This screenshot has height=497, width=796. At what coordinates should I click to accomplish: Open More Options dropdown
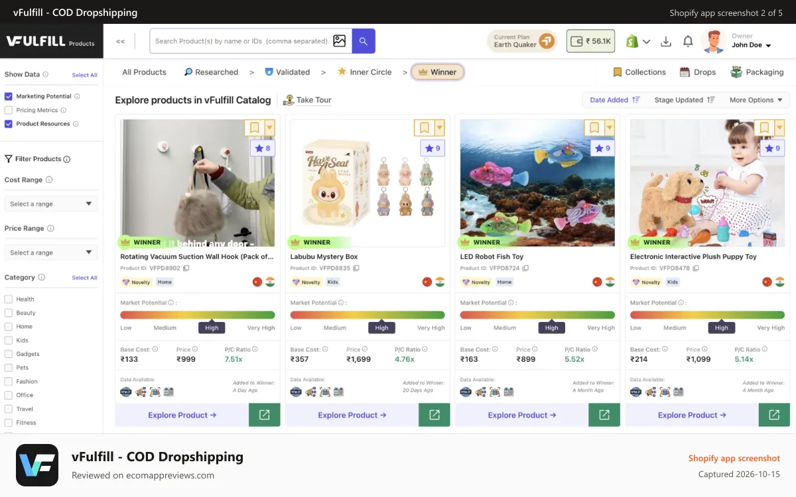756,100
